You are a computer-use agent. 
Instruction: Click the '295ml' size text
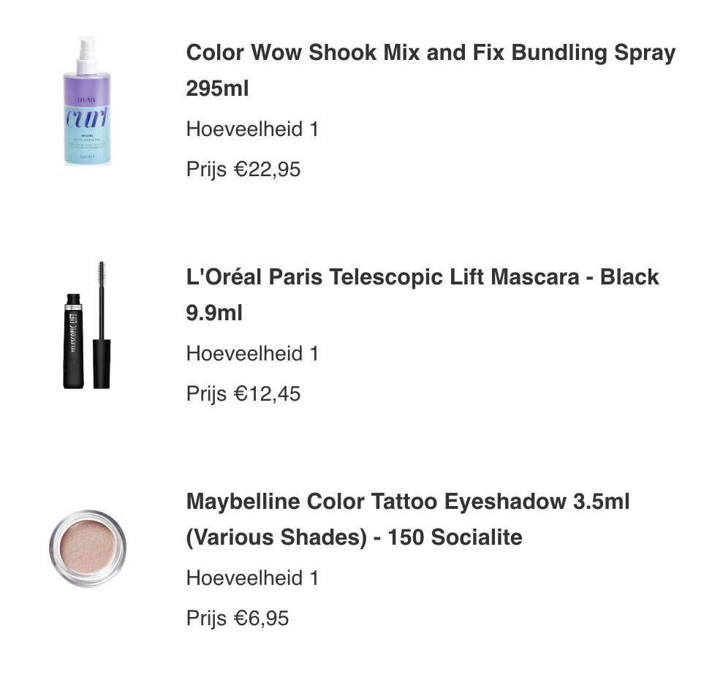(218, 88)
